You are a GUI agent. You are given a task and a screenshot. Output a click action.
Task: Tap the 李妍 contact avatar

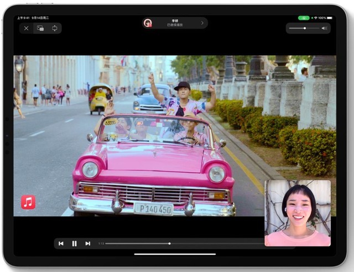(x=148, y=23)
